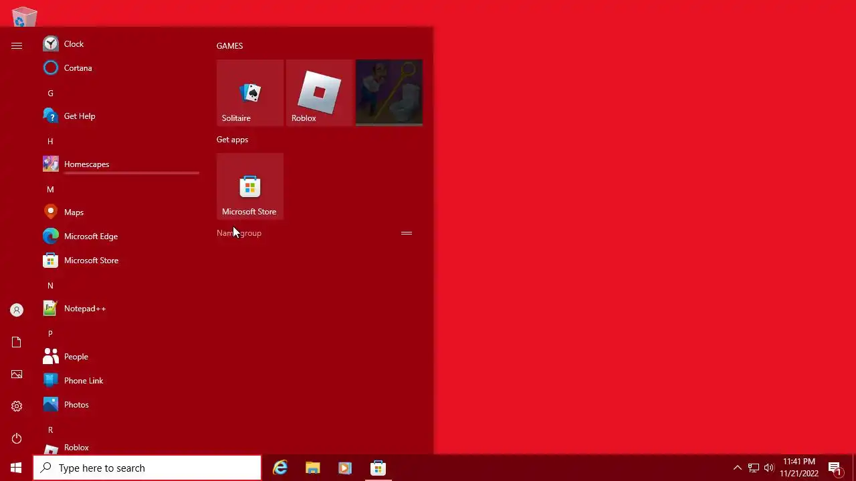Open Settings gear in Start sidebar

[17, 406]
